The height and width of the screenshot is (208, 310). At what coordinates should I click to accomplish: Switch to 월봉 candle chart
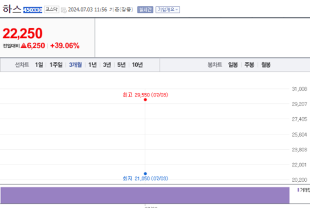[266, 65]
